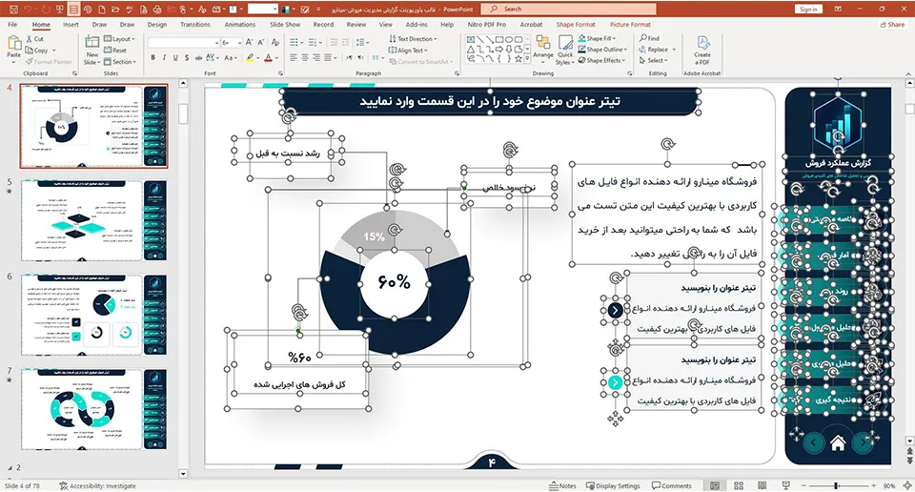The image size is (915, 492).
Task: Open the Section dropdown
Action: (120, 61)
